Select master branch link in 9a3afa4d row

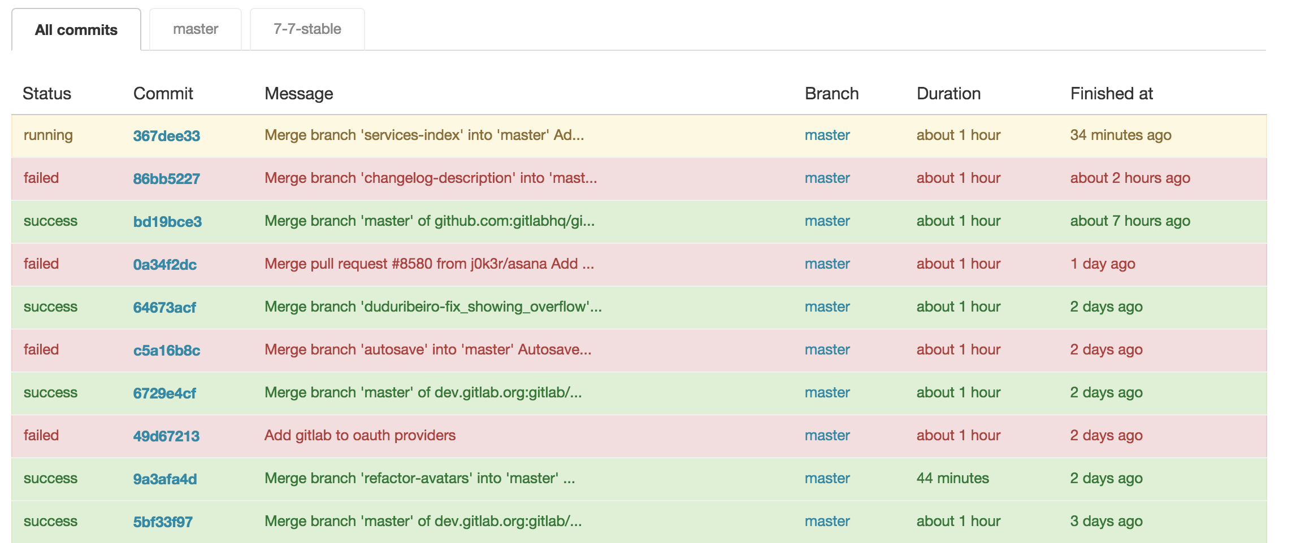827,478
